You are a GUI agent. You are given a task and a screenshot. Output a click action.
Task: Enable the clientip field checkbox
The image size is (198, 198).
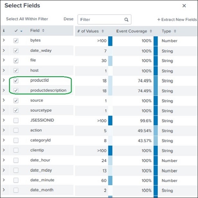point(16,150)
